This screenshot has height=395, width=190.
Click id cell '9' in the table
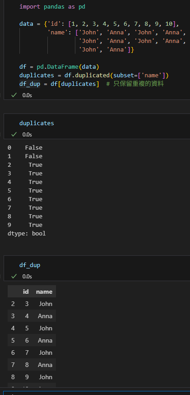click(27, 377)
